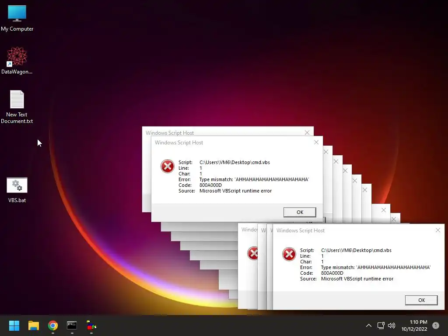Select the DataWagon shortcut icon

(x=17, y=60)
